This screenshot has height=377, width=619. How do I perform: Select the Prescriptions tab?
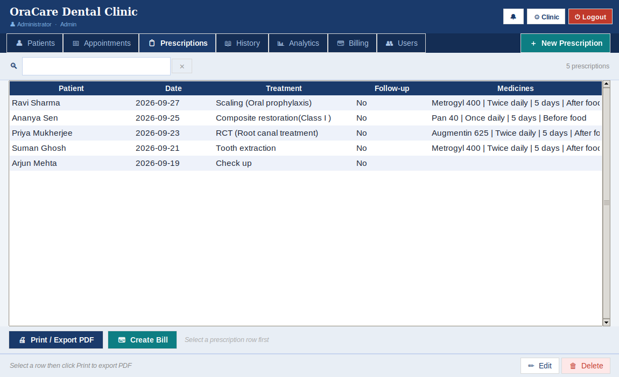click(x=178, y=43)
